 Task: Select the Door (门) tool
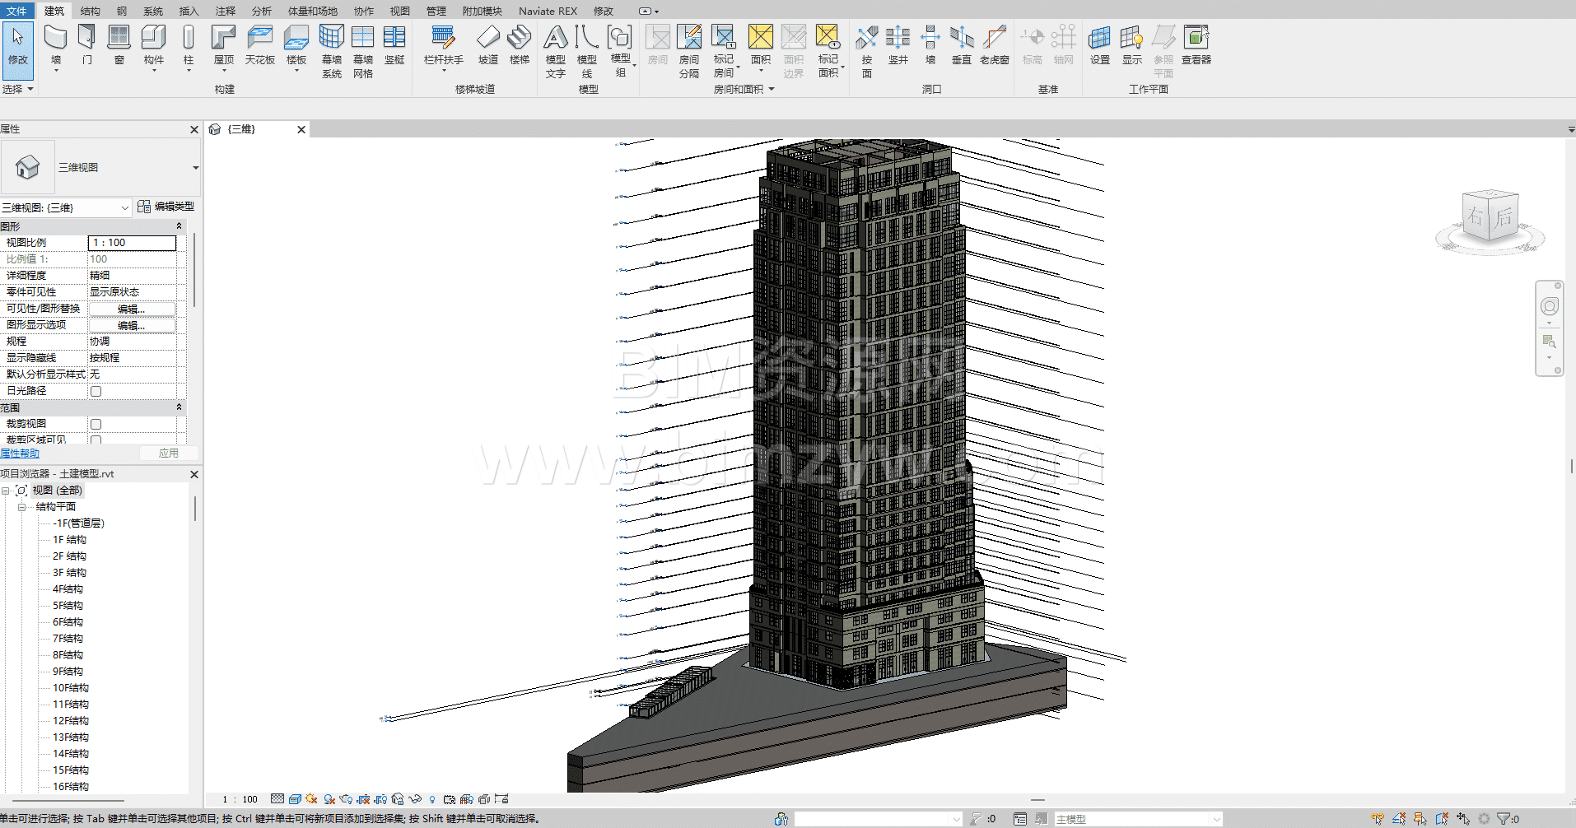[x=87, y=45]
